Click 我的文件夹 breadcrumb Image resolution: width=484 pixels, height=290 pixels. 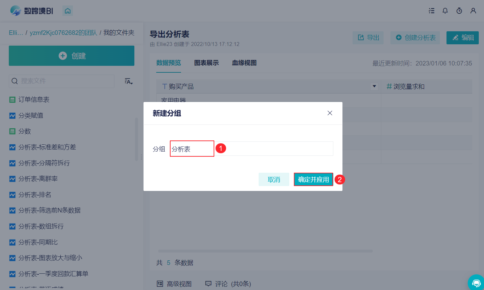coord(119,33)
